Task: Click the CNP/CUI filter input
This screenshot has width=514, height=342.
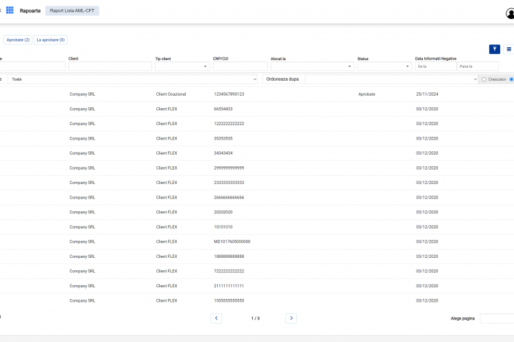Action: click(x=241, y=66)
